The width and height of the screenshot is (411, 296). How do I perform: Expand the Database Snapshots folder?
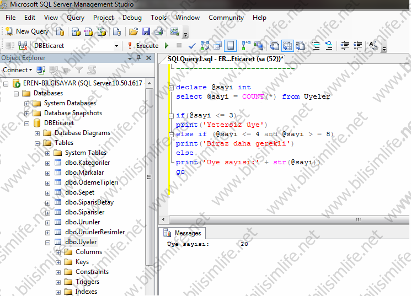[x=26, y=114]
